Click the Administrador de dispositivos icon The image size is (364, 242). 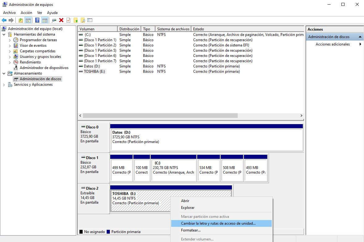click(x=16, y=68)
